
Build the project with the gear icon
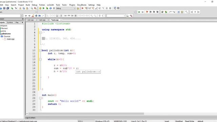40,8
